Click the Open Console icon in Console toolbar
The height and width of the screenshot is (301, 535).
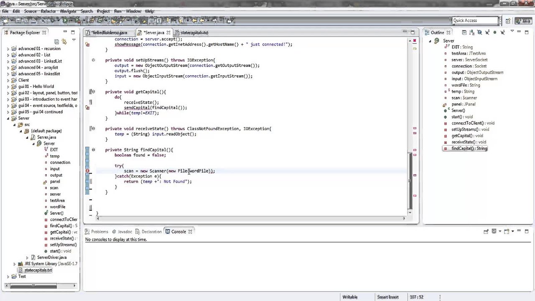(507, 231)
